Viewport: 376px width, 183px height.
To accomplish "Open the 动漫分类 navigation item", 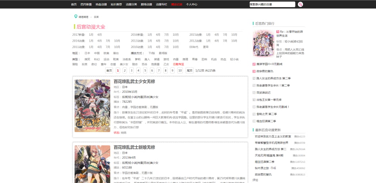I will [x=131, y=4].
